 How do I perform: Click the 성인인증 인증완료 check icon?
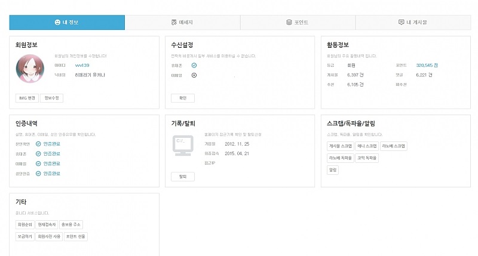pos(38,174)
